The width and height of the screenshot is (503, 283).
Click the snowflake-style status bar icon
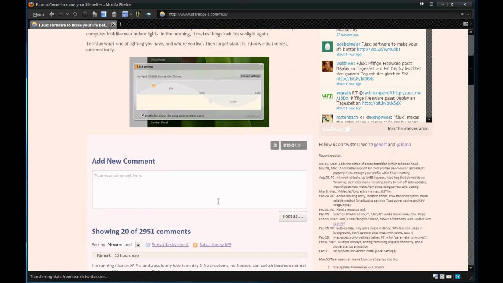point(442,277)
